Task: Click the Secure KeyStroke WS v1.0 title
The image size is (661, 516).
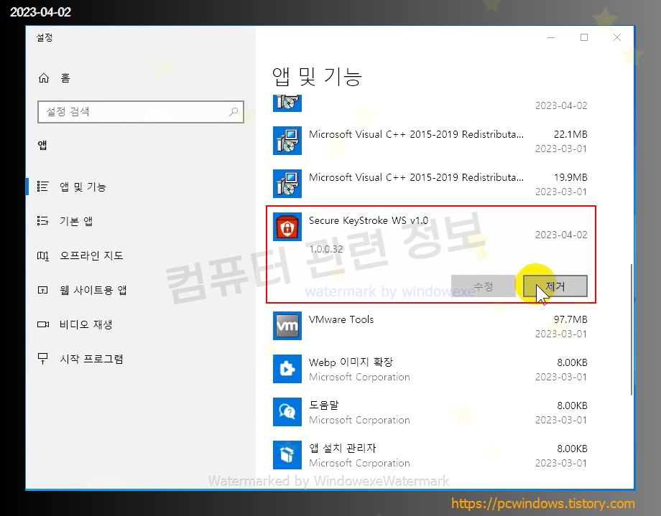Action: point(369,220)
